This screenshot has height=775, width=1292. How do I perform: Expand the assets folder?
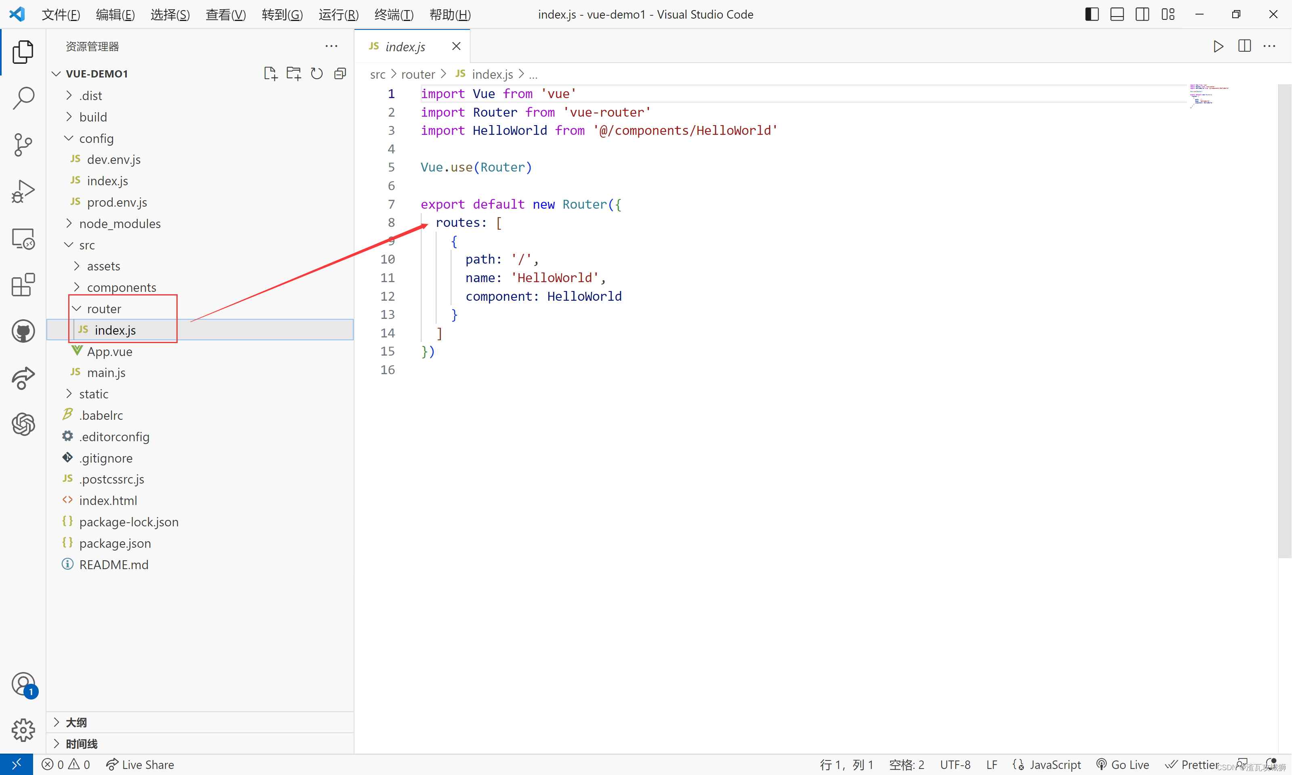(200, 266)
